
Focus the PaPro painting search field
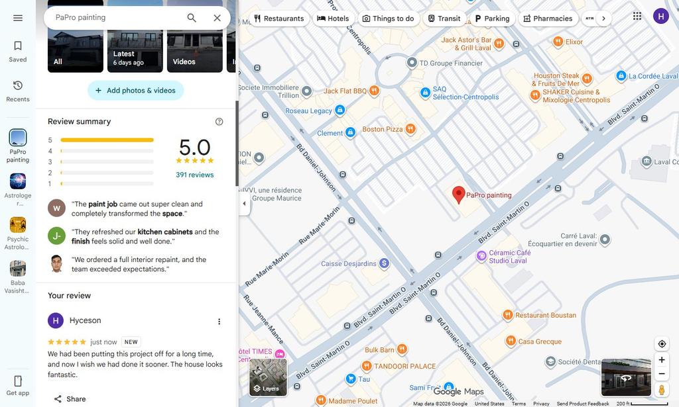(117, 18)
